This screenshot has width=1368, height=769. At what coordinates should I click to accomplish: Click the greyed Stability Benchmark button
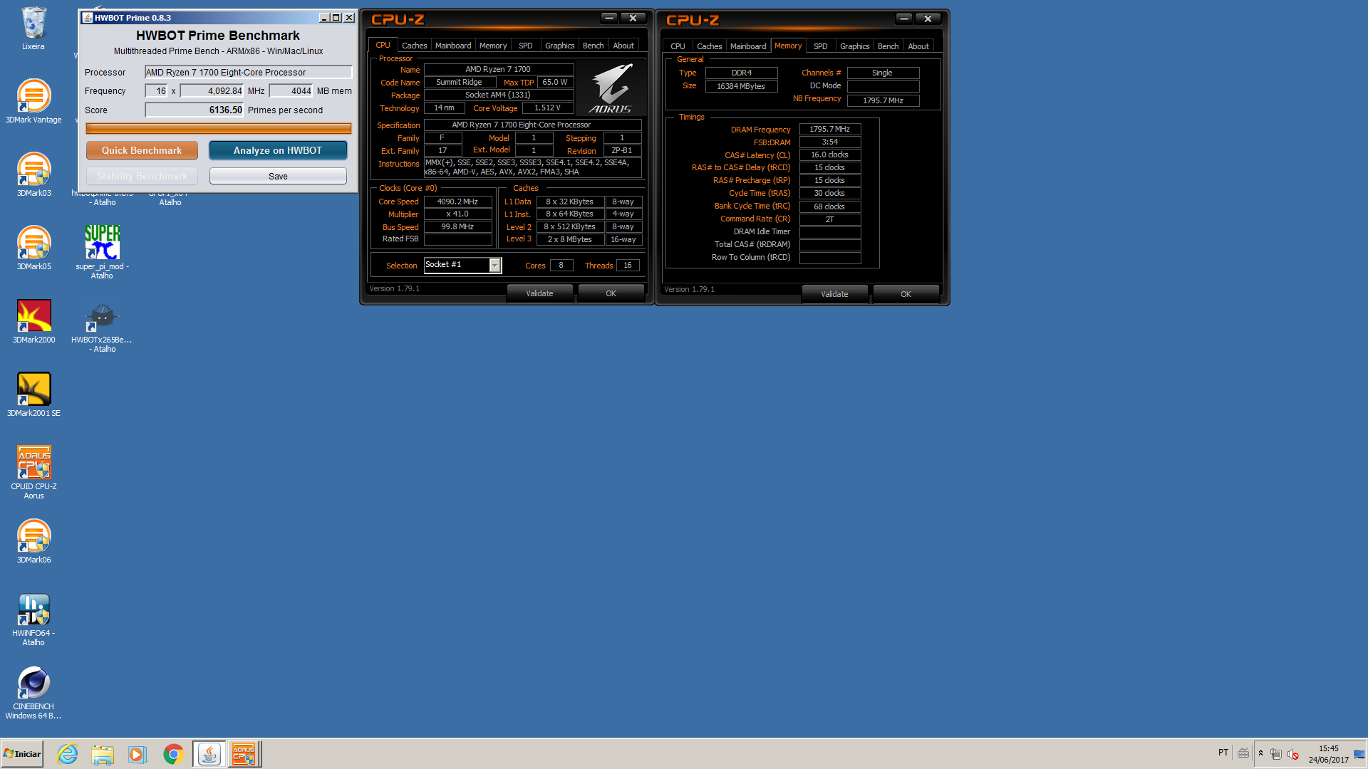coord(142,176)
